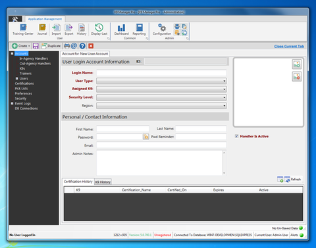Open the Security Level dropdown

[x=161, y=97]
